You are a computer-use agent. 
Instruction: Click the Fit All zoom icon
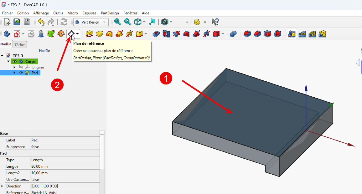point(117,22)
